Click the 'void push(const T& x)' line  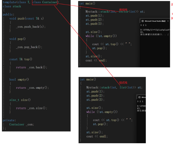coord(26,19)
